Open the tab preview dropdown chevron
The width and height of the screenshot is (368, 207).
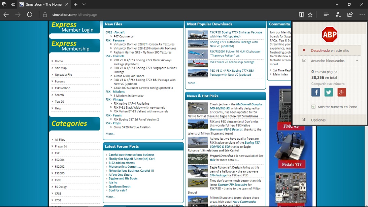tap(84, 4)
